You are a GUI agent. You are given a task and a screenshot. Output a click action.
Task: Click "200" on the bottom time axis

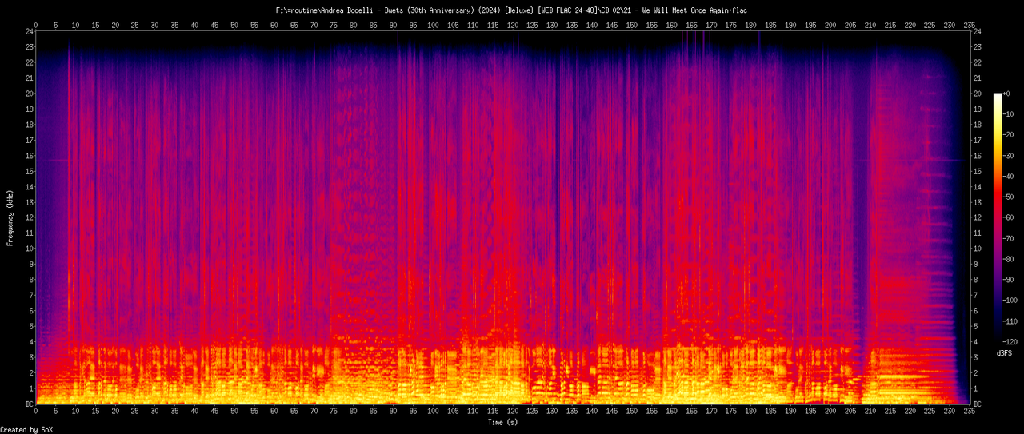(x=830, y=412)
